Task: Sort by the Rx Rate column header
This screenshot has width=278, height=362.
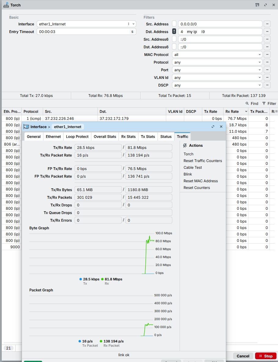Action: coord(236,112)
